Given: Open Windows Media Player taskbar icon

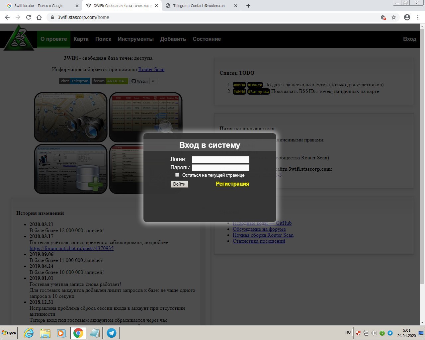Looking at the screenshot, I should (x=61, y=333).
